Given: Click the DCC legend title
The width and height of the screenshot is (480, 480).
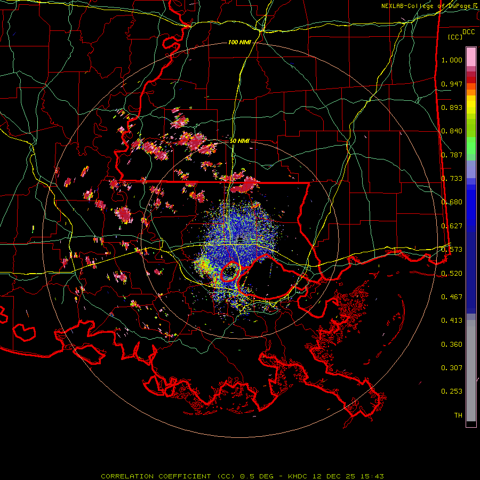Looking at the screenshot, I should tap(469, 32).
